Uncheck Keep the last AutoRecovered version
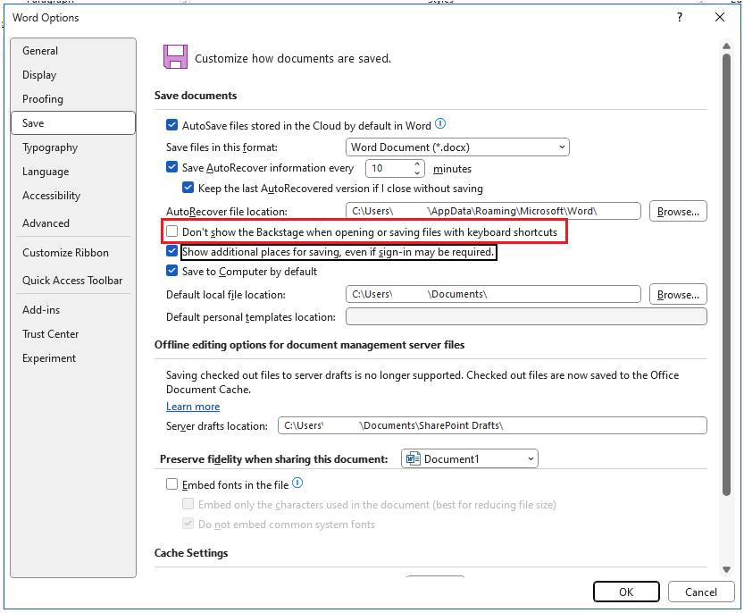This screenshot has width=744, height=613. (x=188, y=188)
